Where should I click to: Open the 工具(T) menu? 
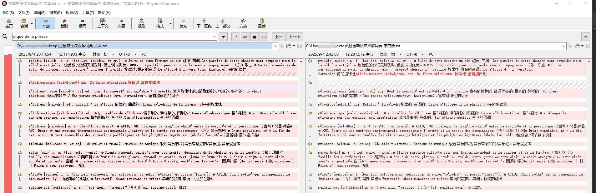(88, 13)
